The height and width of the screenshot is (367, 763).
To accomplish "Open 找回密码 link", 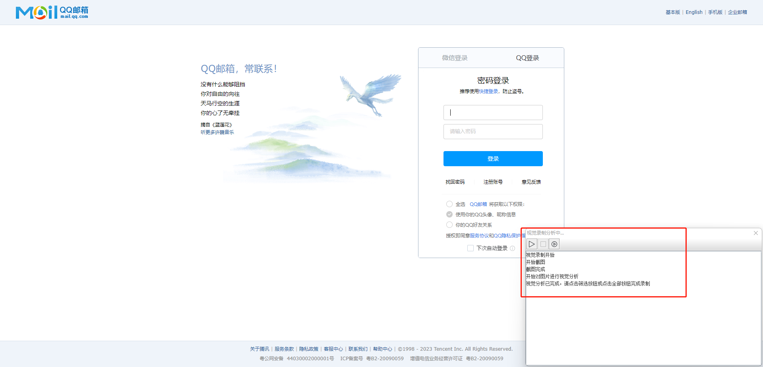I will pos(455,182).
